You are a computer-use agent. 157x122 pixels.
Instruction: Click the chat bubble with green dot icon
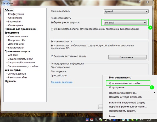(101, 119)
